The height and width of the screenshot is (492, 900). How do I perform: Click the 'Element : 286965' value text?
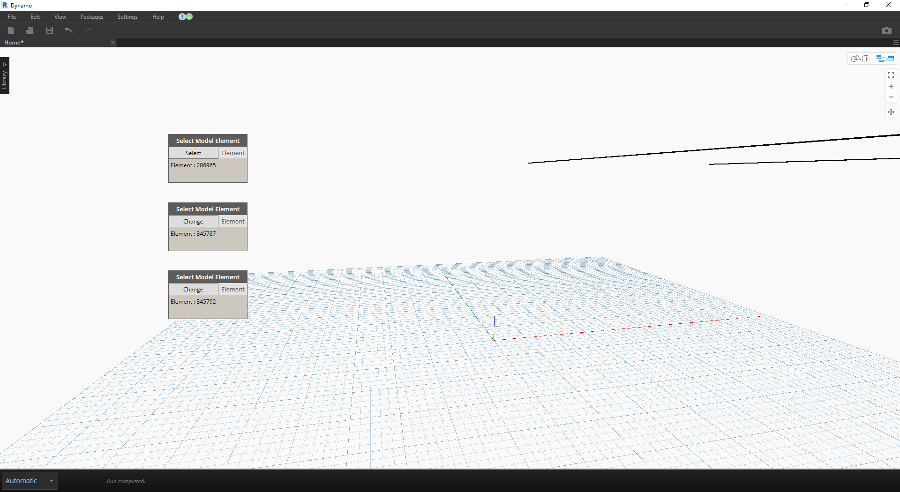[193, 165]
